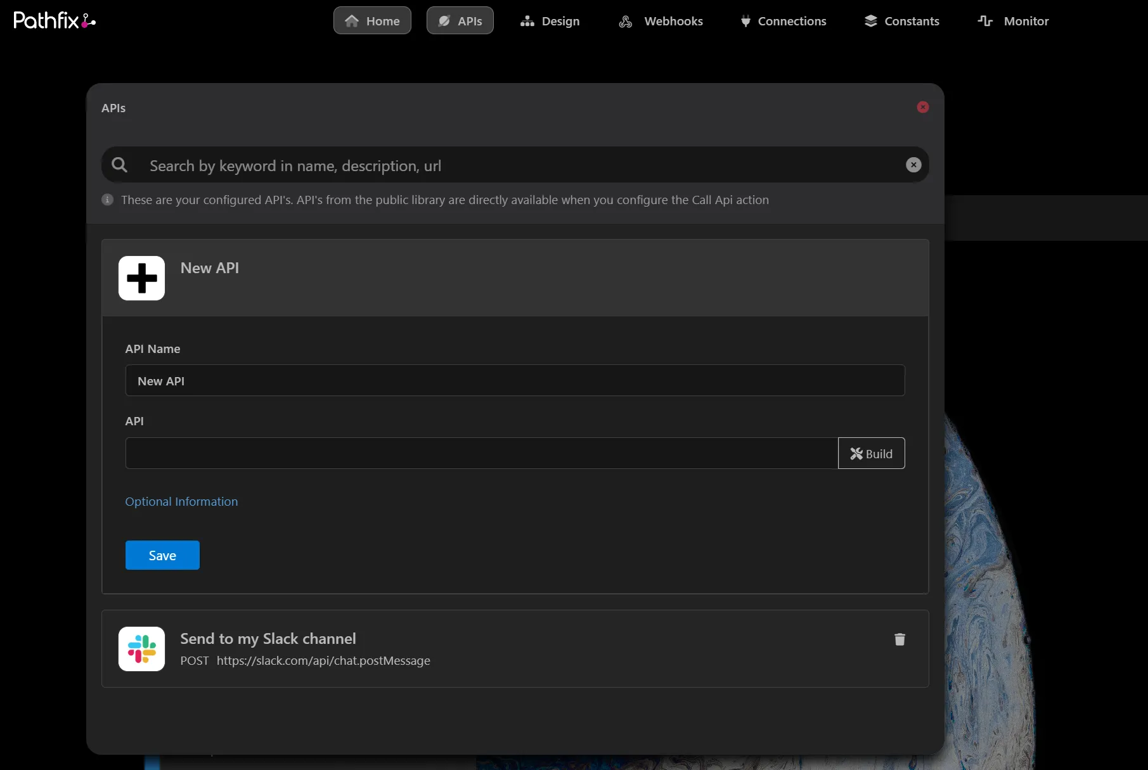Open the Connections page
Viewport: 1148px width, 770px height.
click(783, 21)
